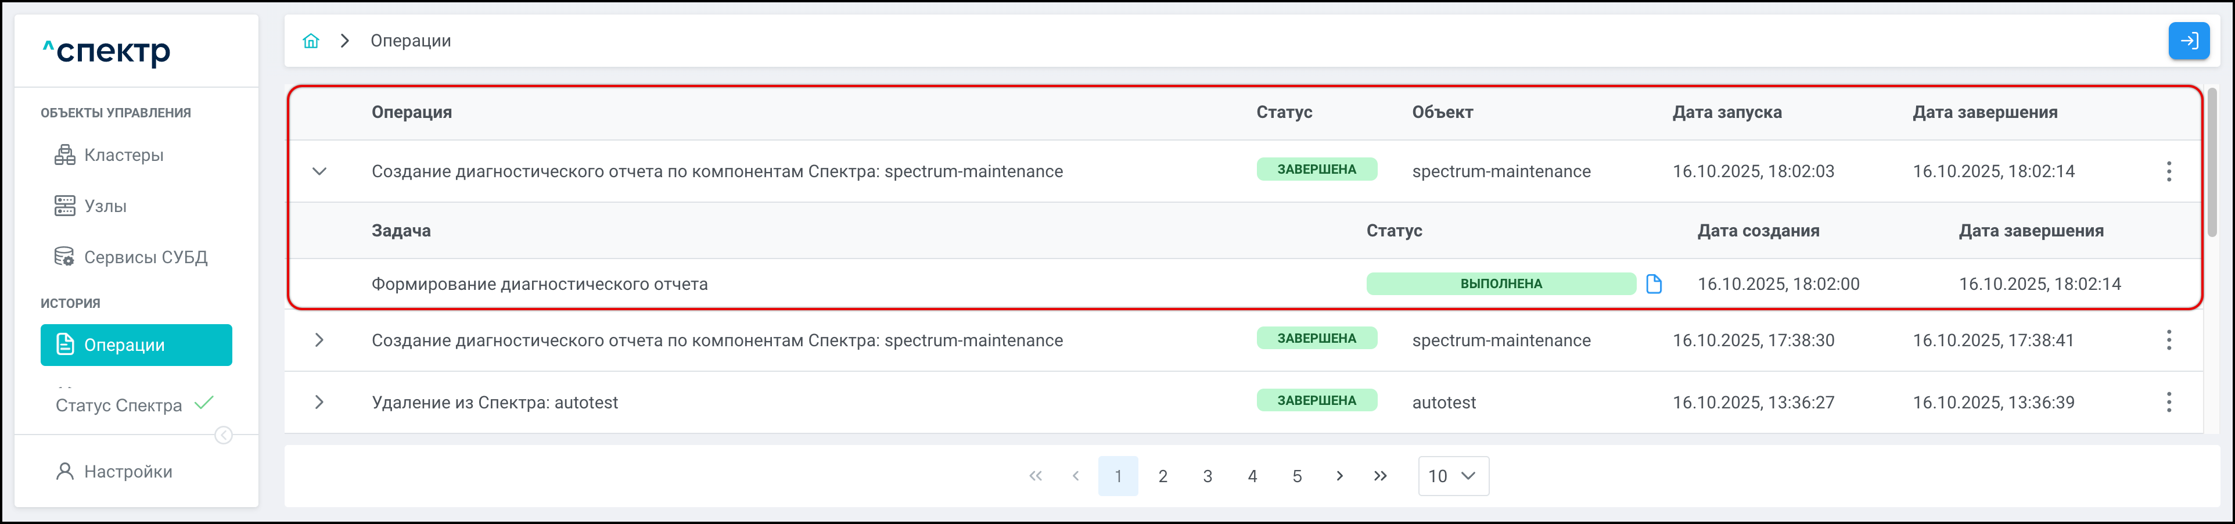The width and height of the screenshot is (2235, 524).
Task: Open the diagnostic report task log file icon
Action: coord(1654,283)
